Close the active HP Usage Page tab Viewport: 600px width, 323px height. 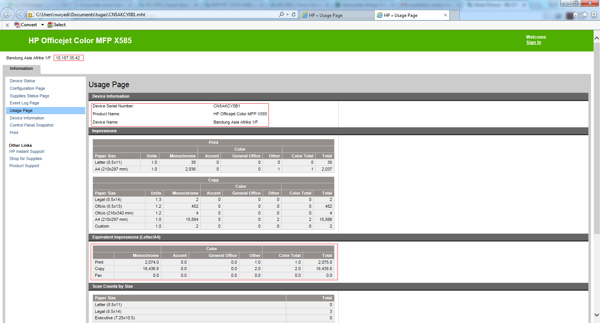pos(445,15)
